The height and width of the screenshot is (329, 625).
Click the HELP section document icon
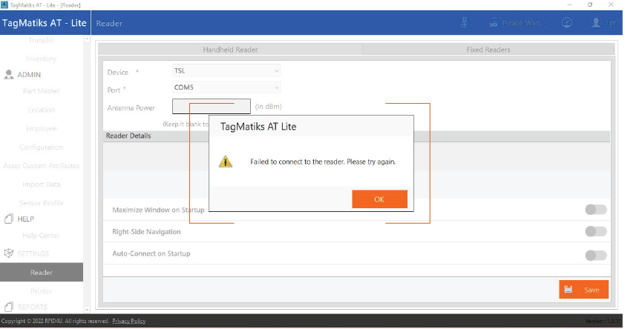click(9, 219)
